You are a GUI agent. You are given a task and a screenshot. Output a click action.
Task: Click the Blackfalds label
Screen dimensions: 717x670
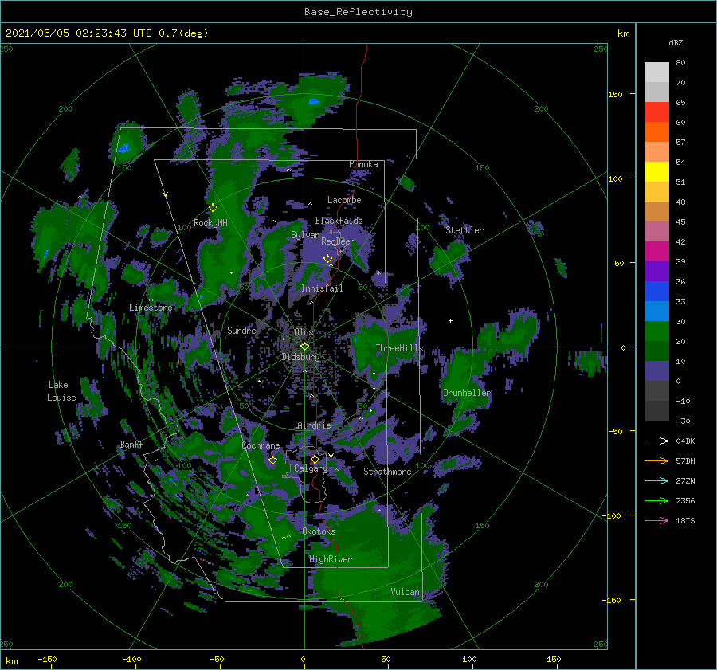point(339,221)
